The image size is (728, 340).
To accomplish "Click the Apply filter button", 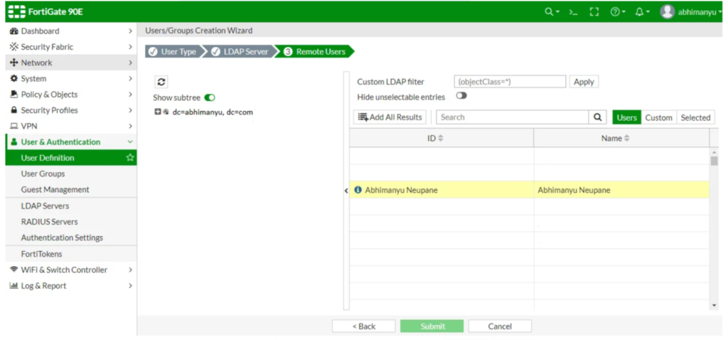I will pos(584,82).
